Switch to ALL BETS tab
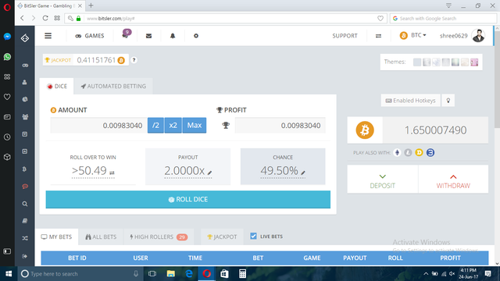The width and height of the screenshot is (500, 281). point(101,237)
